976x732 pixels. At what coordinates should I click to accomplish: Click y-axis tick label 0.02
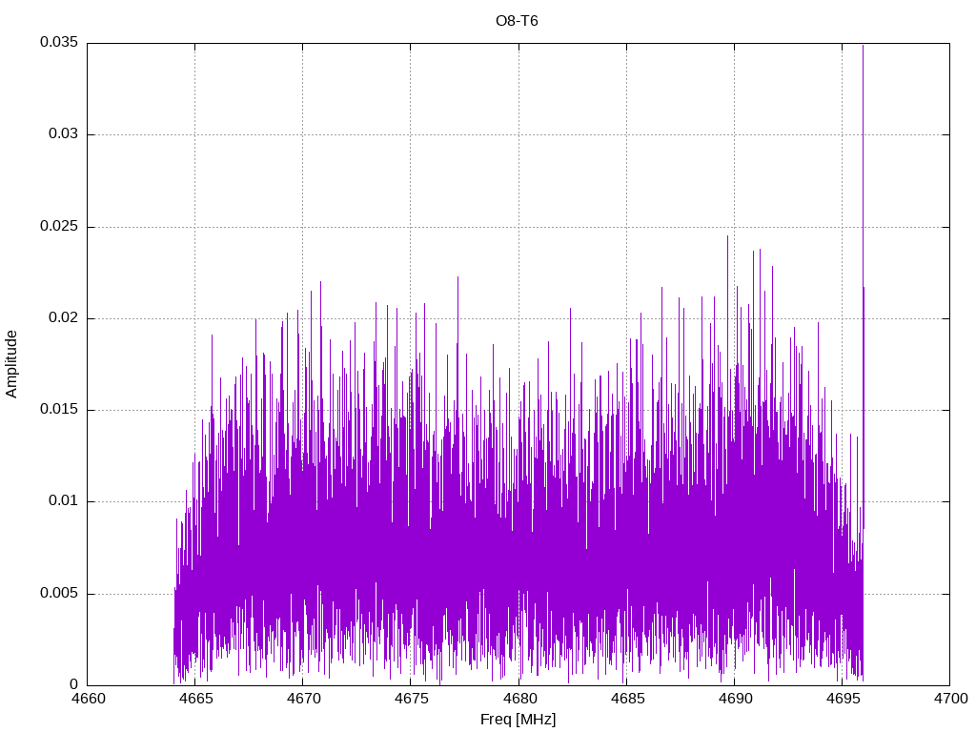[64, 317]
